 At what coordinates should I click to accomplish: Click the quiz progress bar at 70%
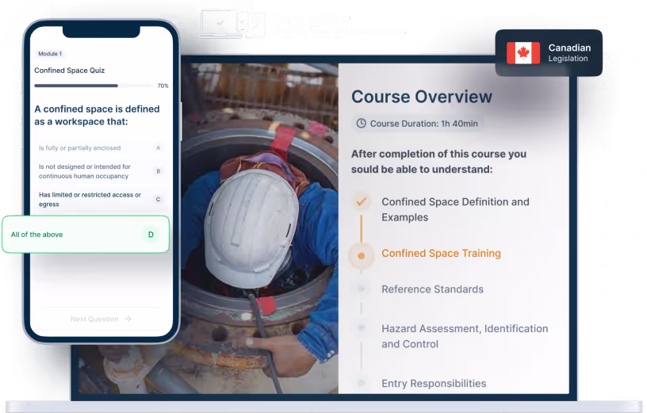(x=94, y=86)
